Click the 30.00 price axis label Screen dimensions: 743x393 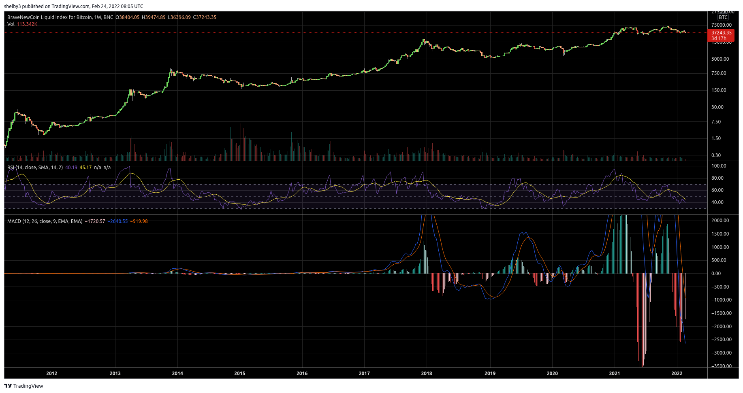(718, 107)
